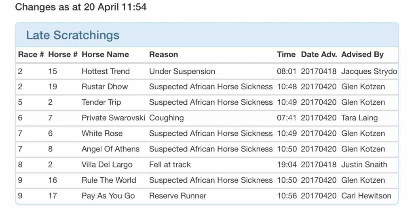Select horse name Pay As You Go
The width and height of the screenshot is (414, 213).
click(108, 196)
